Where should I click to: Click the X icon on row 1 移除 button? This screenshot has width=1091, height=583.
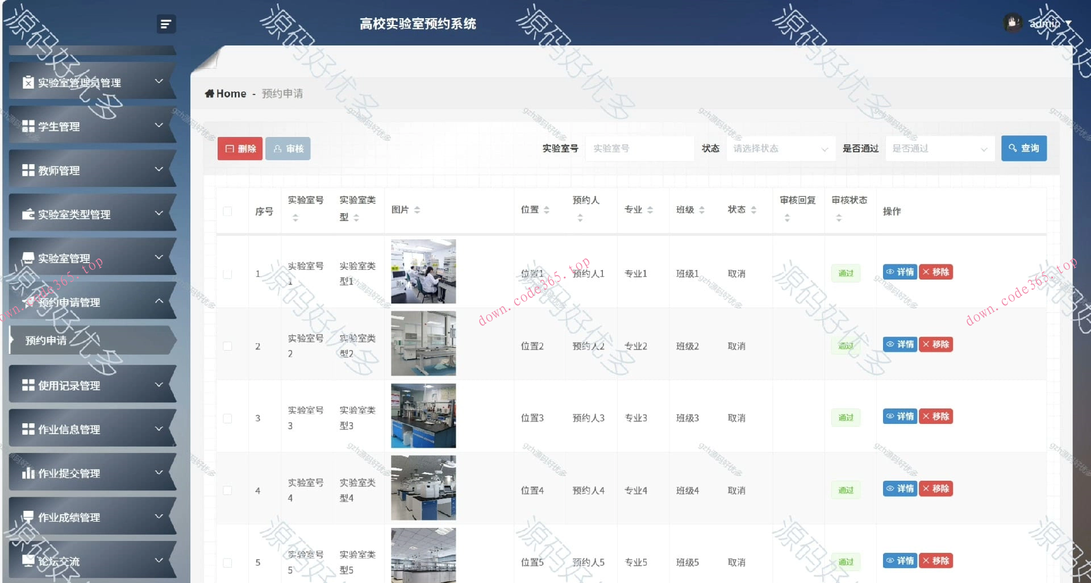(925, 272)
